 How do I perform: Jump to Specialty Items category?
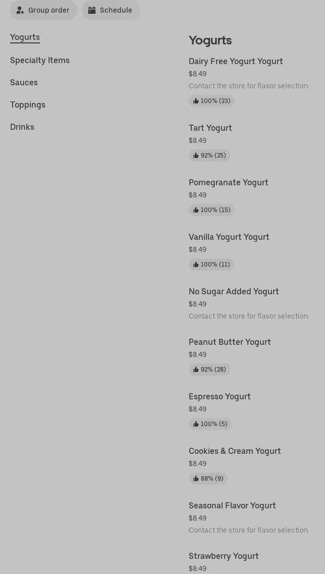(x=40, y=60)
